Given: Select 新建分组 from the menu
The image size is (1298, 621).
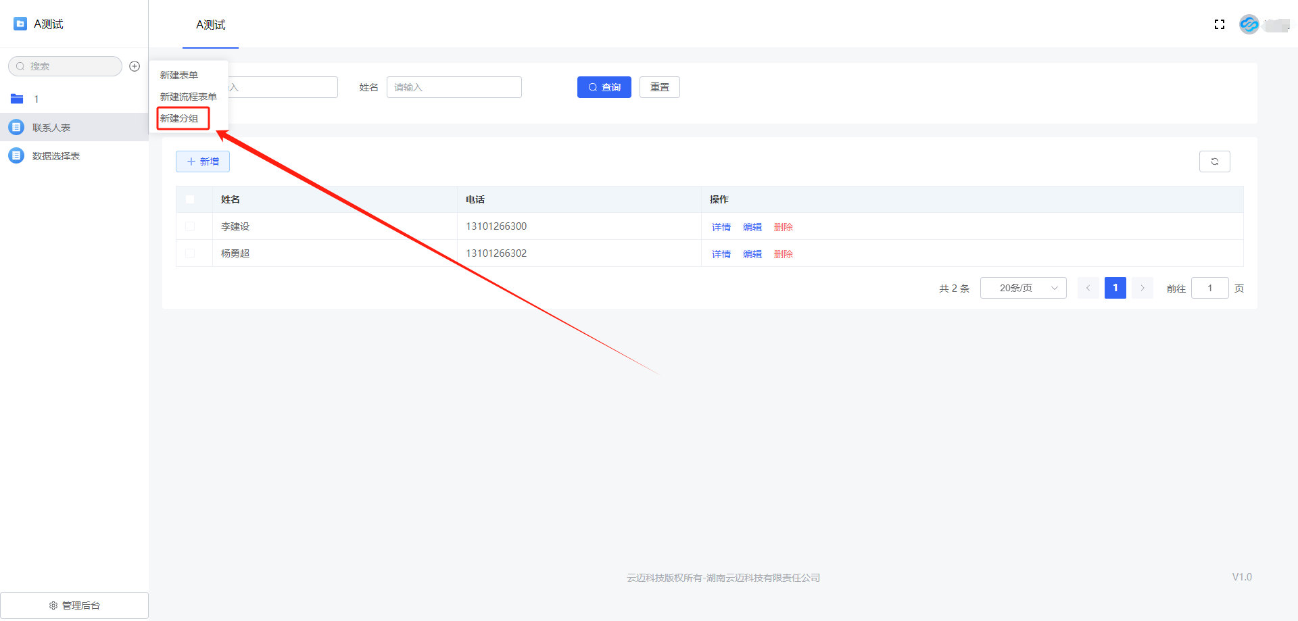Looking at the screenshot, I should 179,118.
